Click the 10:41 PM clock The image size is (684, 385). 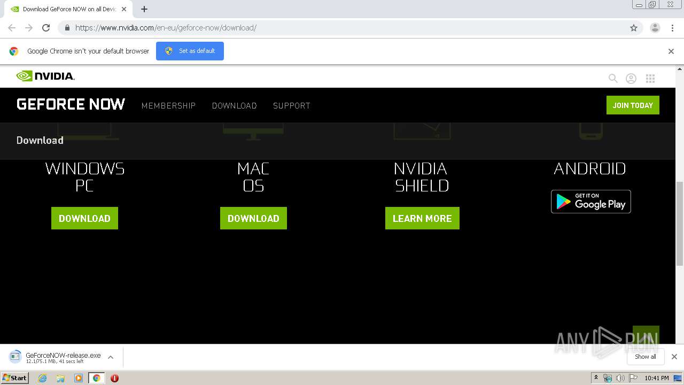(657, 378)
